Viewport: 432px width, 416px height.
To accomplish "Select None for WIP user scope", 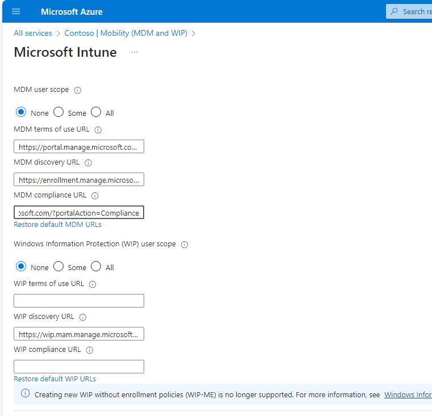I will pos(21,267).
